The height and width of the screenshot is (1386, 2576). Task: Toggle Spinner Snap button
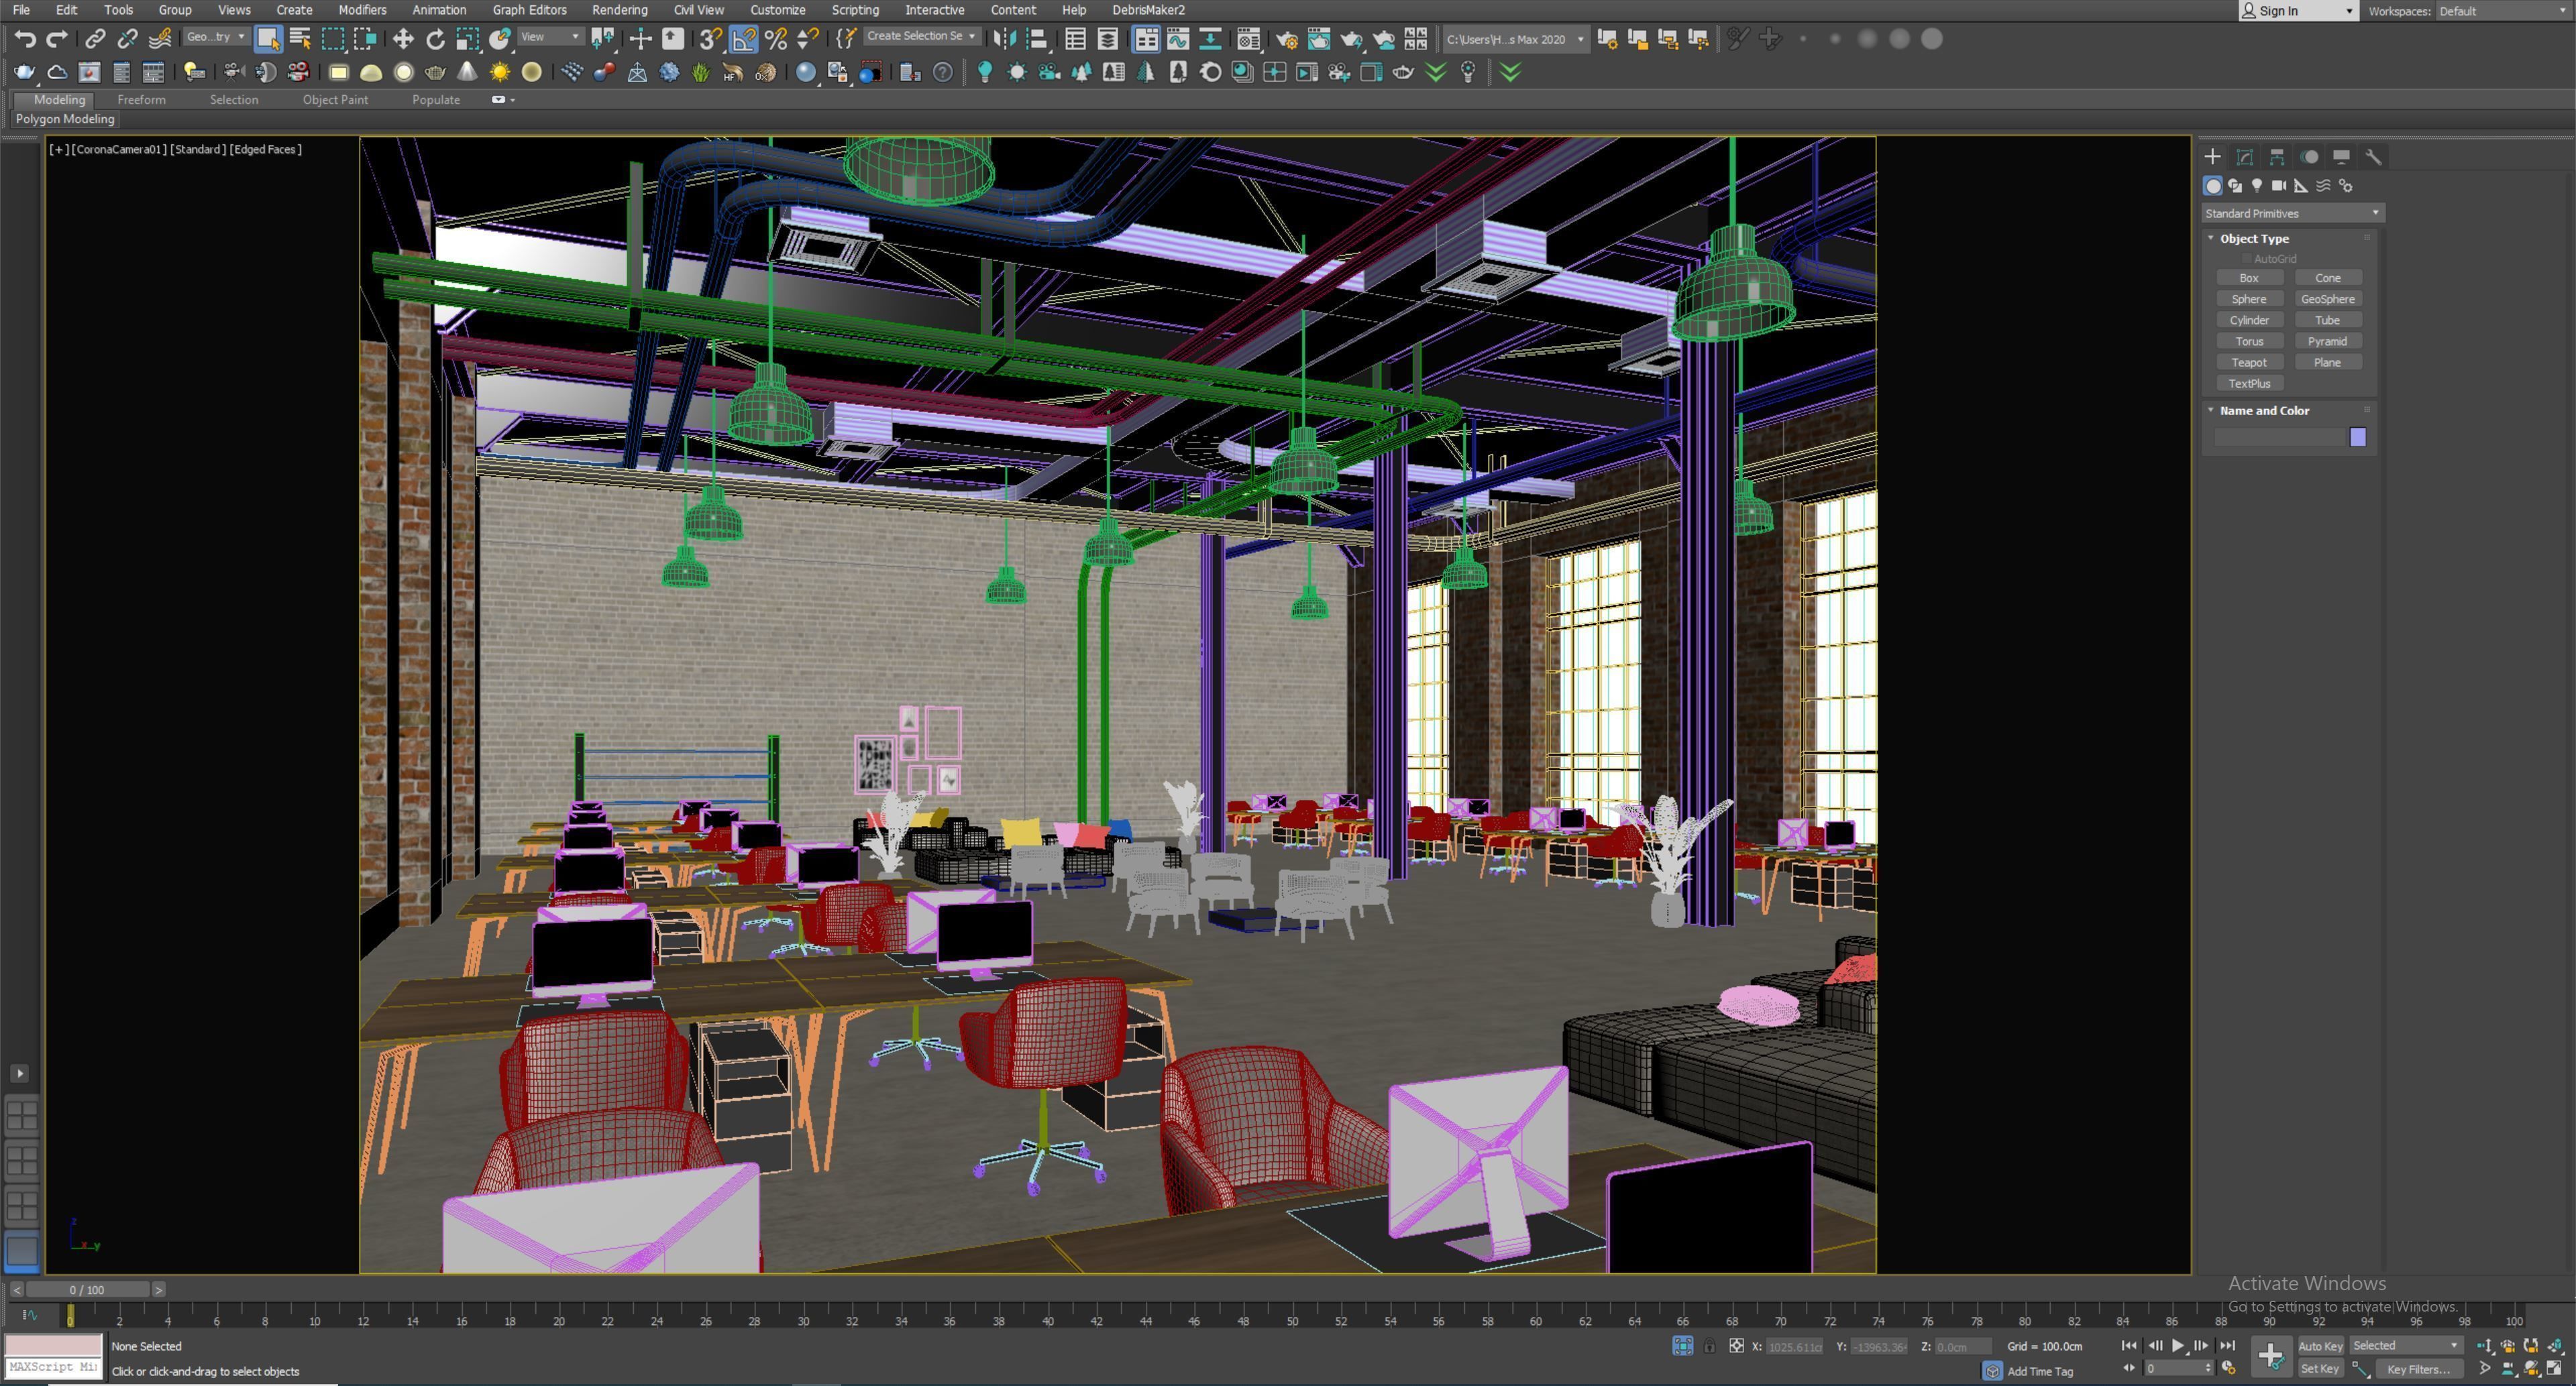(807, 39)
